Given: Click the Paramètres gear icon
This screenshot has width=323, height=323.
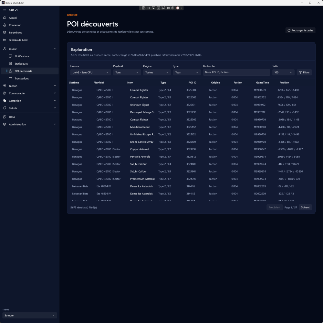Looking at the screenshot, I should 5,33.
